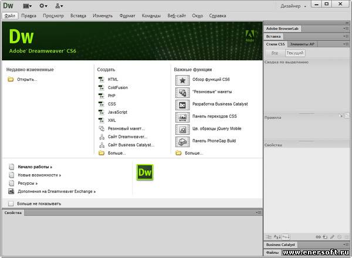Select the Текущий mode button in CSS panel

[x=295, y=53]
